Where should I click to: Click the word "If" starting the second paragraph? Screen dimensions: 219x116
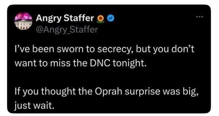coord(17,91)
